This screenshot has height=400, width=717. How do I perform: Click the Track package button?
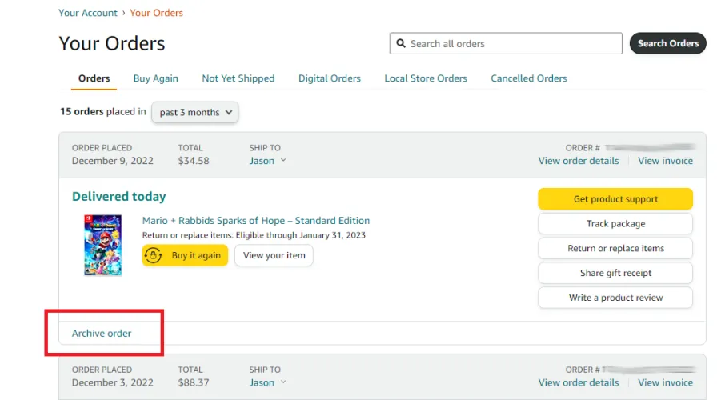point(615,224)
